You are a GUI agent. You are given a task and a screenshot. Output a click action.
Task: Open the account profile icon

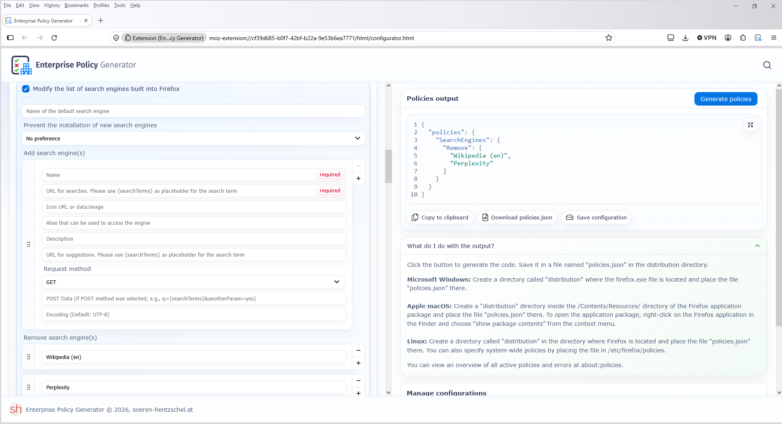pos(728,38)
